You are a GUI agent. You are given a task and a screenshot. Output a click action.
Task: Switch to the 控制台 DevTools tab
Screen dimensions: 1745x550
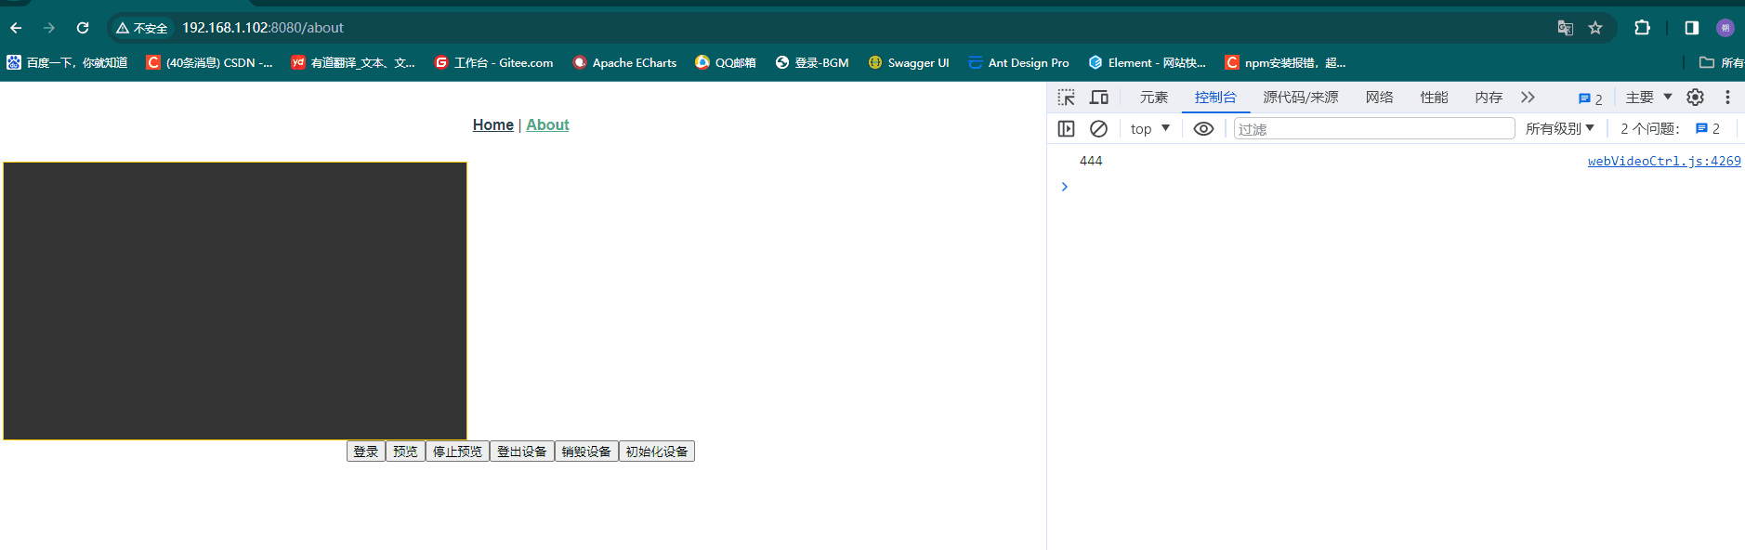(x=1215, y=98)
